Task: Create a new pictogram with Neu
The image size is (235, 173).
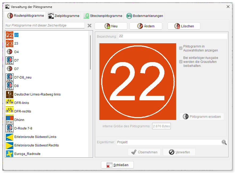Action: (111, 26)
